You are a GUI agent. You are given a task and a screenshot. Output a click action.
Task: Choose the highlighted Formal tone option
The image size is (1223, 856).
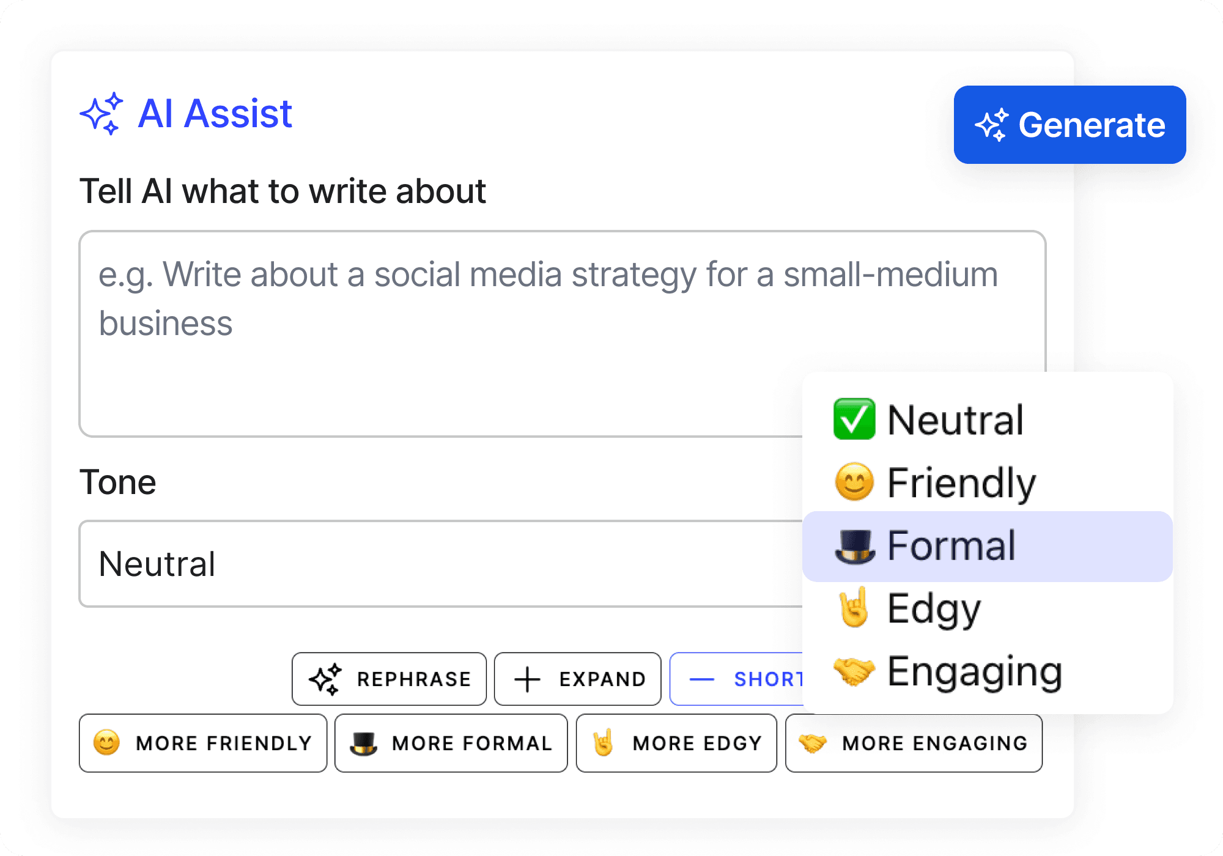click(988, 546)
